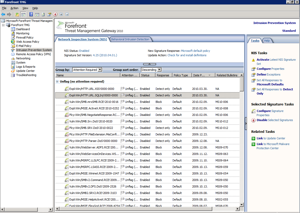The width and height of the screenshot is (300, 213).
Task: Select Plcy:Win/HTTP.Parser.DoS!0000-0000 row
Action: coord(147,141)
